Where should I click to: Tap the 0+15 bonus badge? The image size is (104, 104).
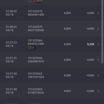38,1
